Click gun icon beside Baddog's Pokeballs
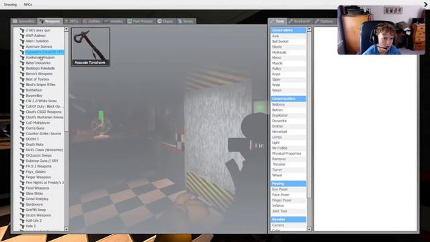This screenshot has height=242, width=430. click(x=22, y=69)
